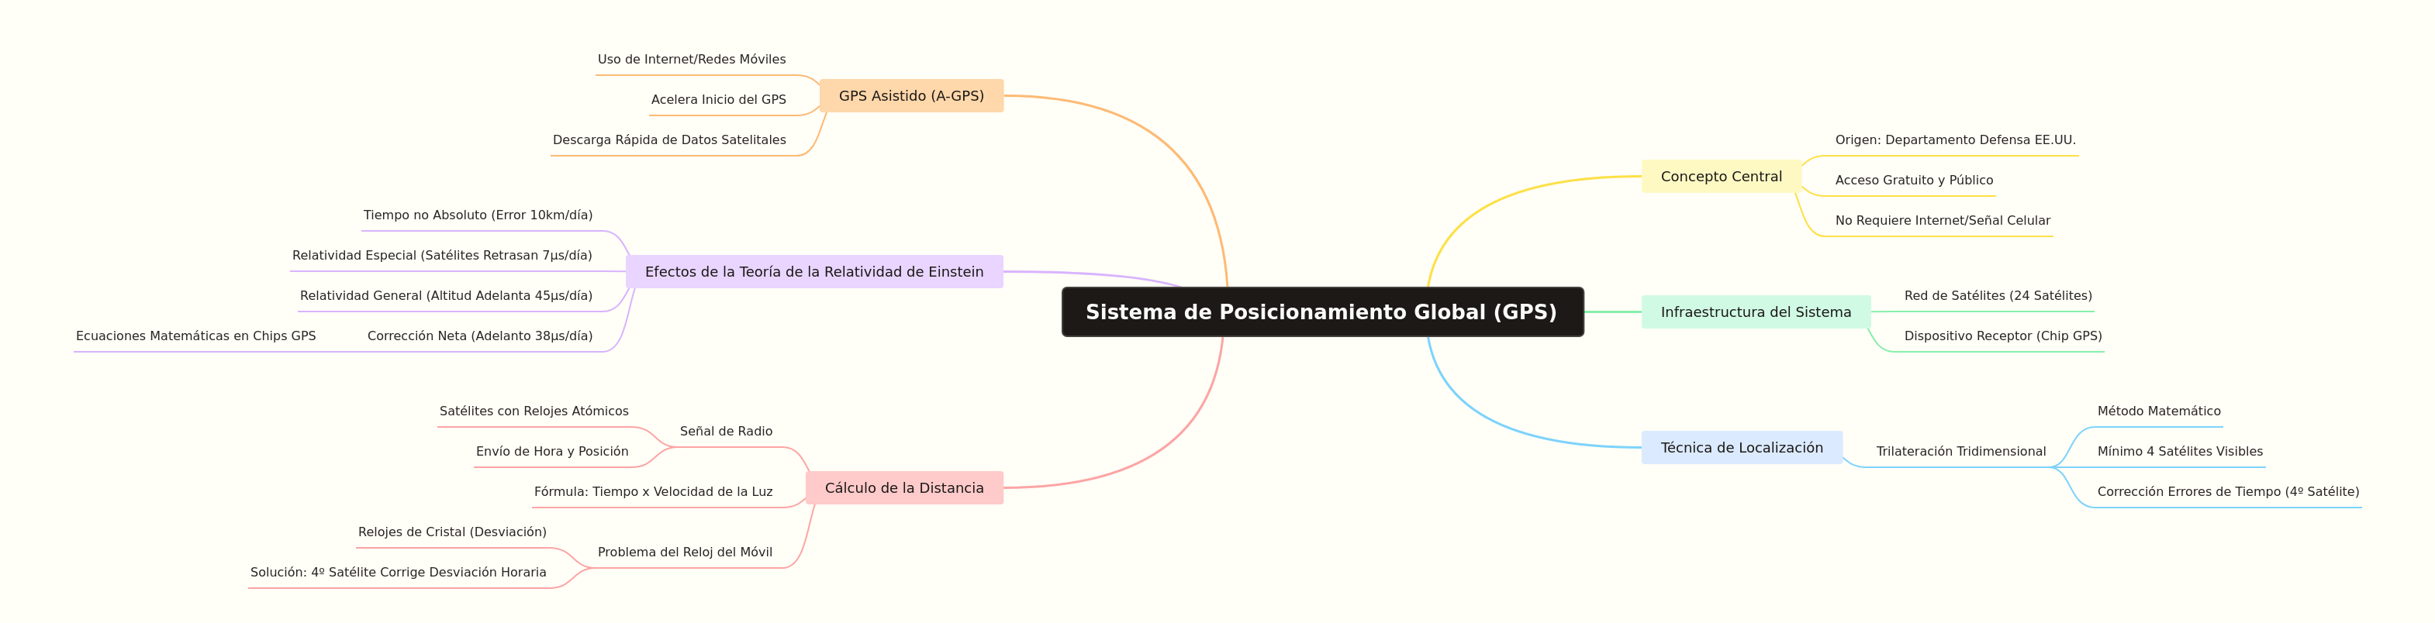Select the Cálculo de la Distancia node

(903, 487)
